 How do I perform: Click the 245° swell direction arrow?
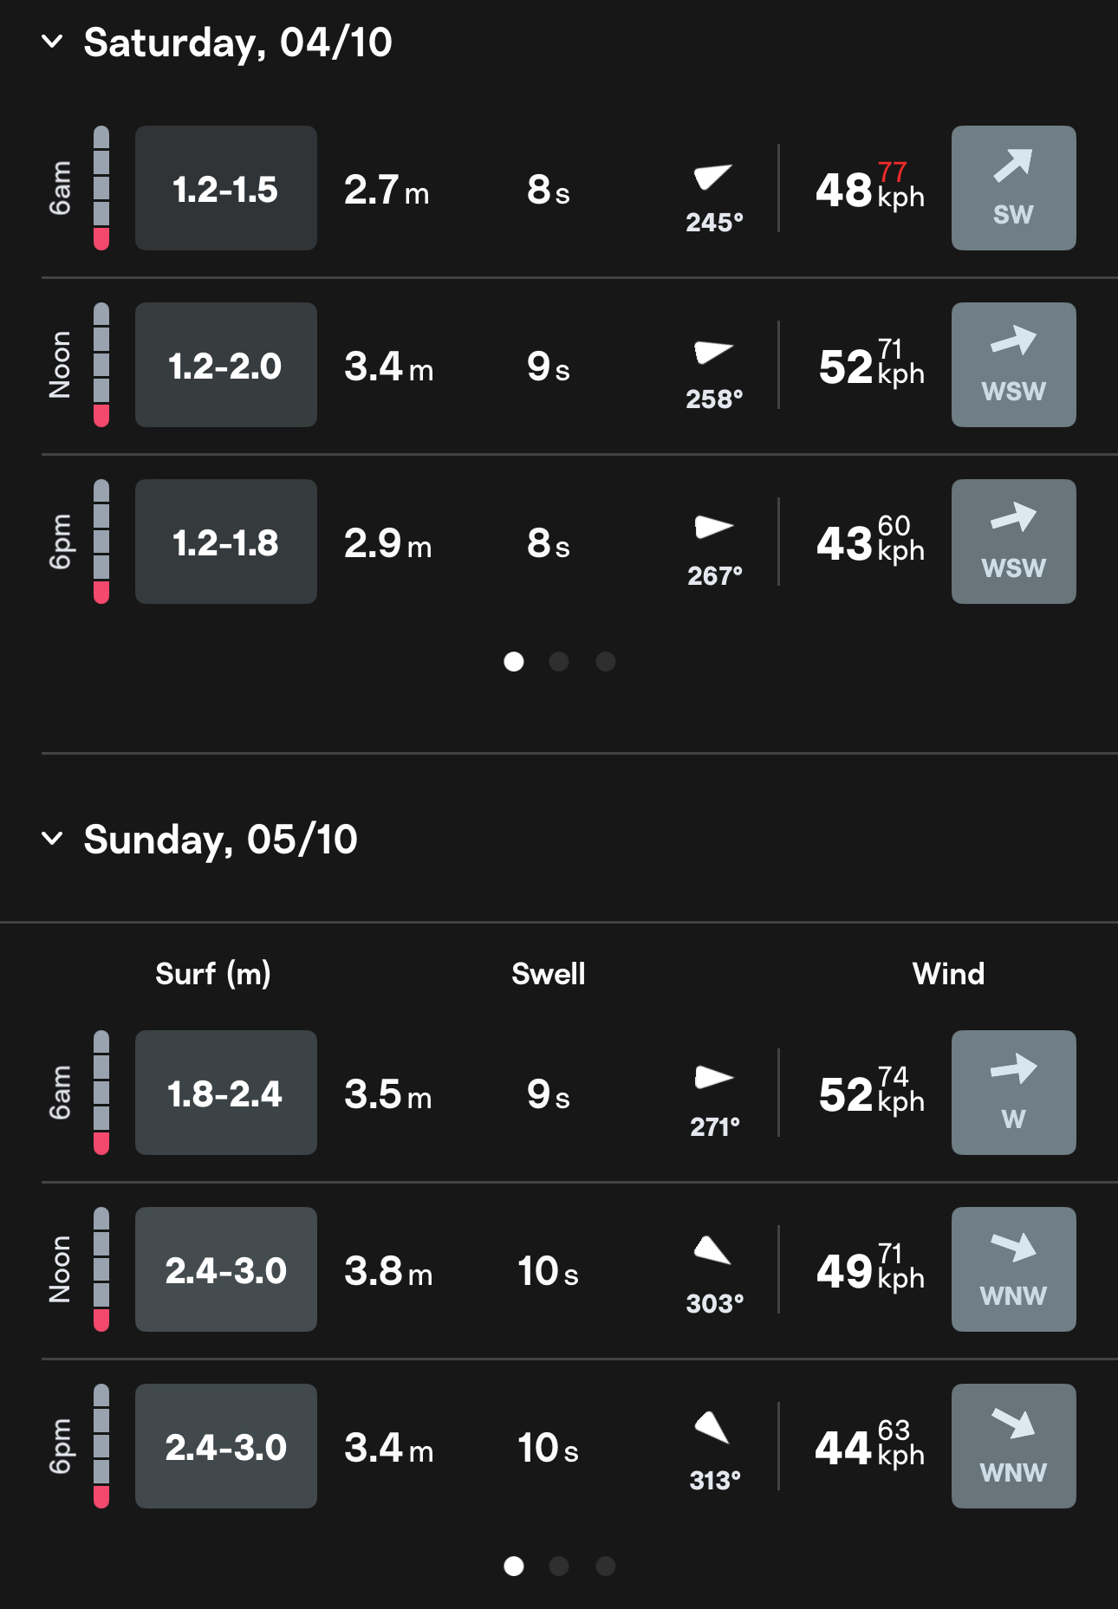[712, 177]
